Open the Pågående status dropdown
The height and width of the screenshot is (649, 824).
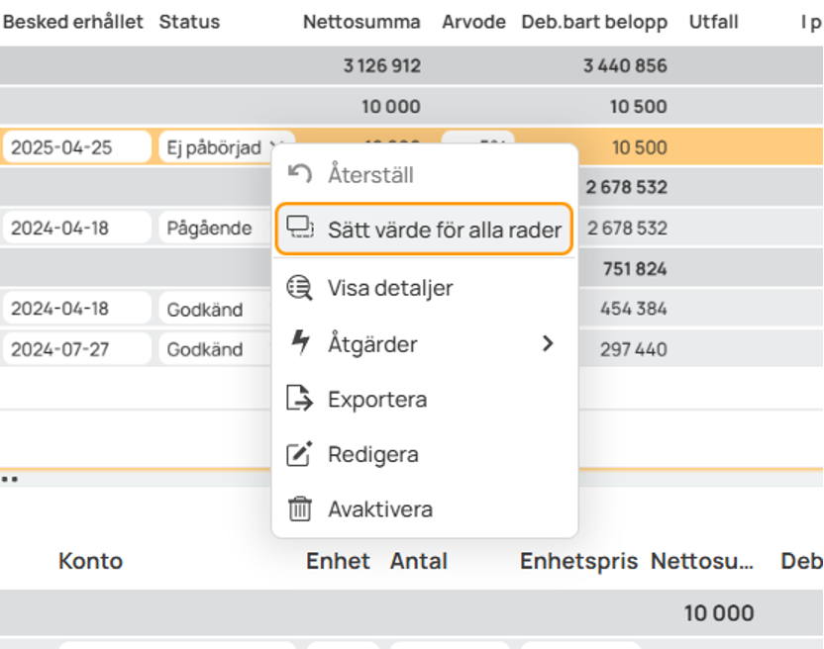212,229
